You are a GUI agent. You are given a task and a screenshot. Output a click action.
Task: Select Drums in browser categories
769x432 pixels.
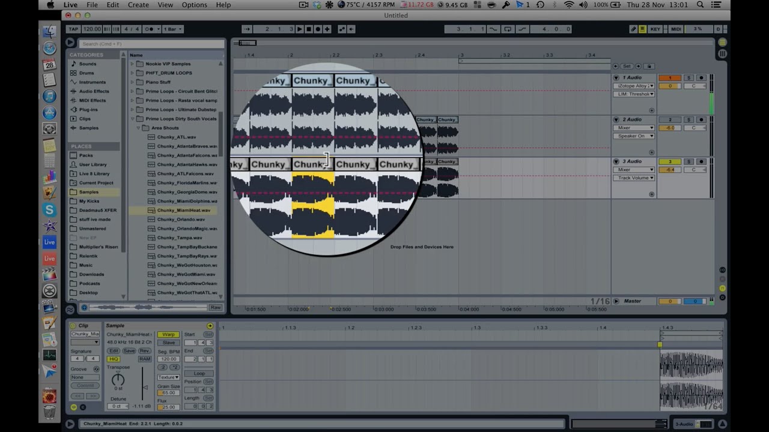[x=87, y=73]
